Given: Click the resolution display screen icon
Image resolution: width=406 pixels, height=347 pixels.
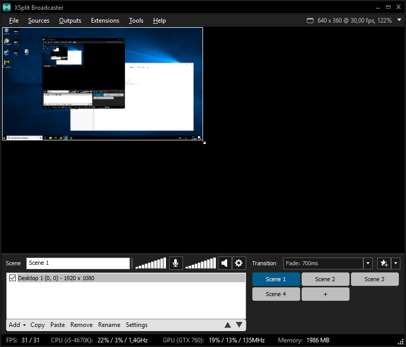Looking at the screenshot, I should [310, 21].
